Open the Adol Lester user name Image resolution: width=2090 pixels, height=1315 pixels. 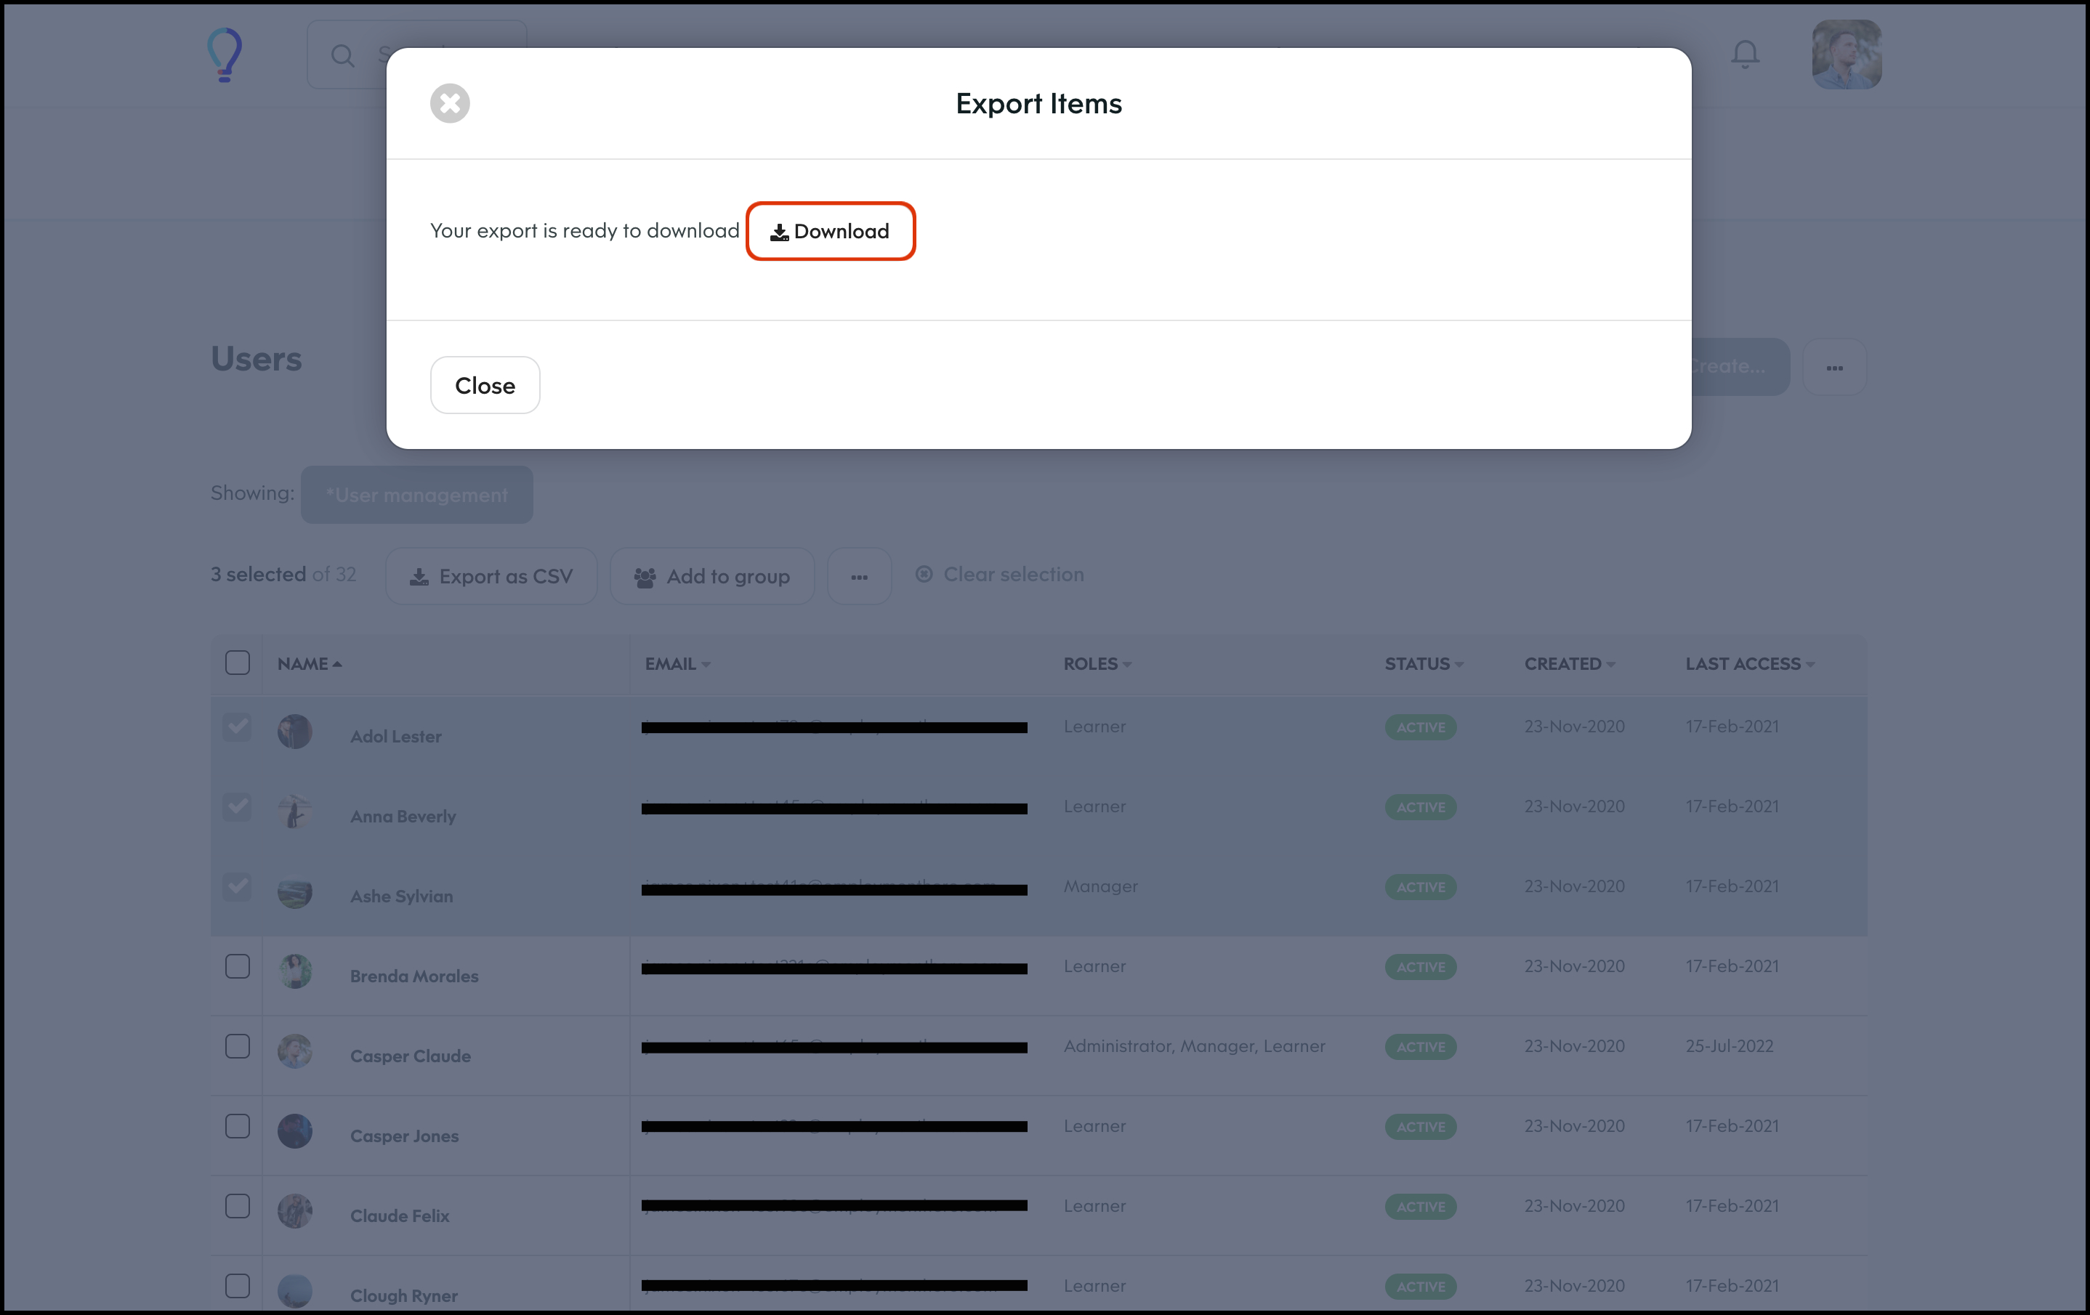(x=396, y=736)
